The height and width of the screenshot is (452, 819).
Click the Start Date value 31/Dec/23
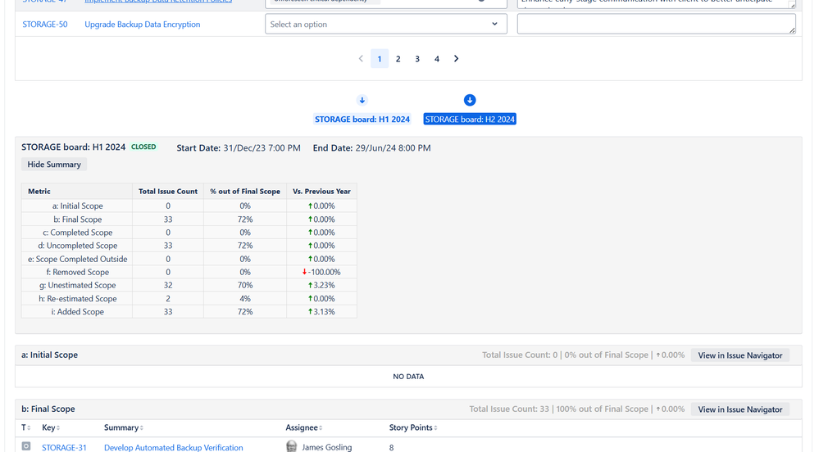click(262, 148)
